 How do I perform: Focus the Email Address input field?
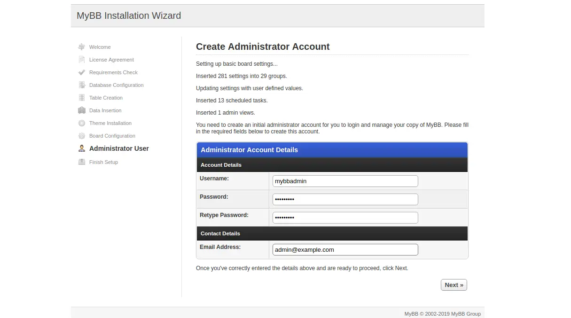[345, 250]
